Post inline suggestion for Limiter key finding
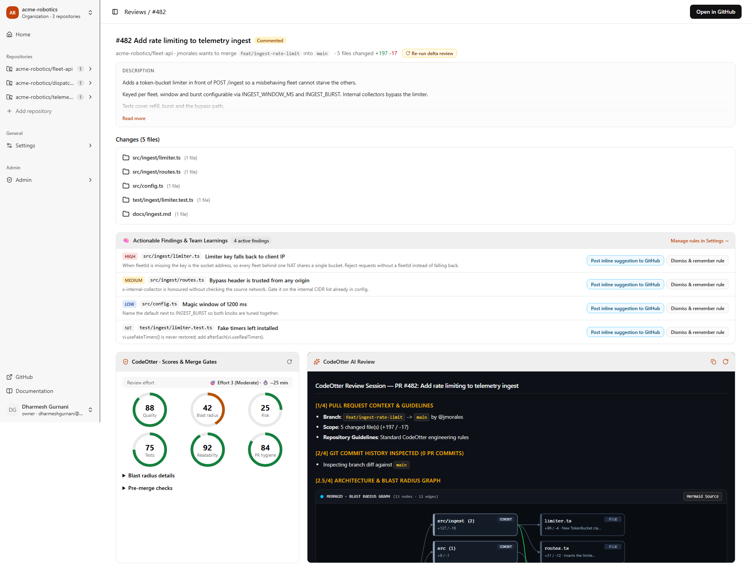Image resolution: width=751 pixels, height=574 pixels. click(625, 261)
